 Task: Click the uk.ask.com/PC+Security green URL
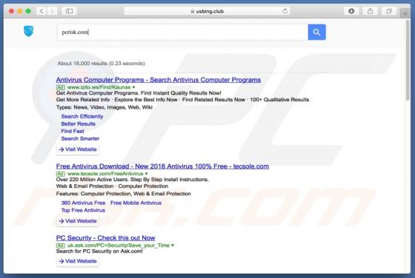pyautogui.click(x=119, y=245)
